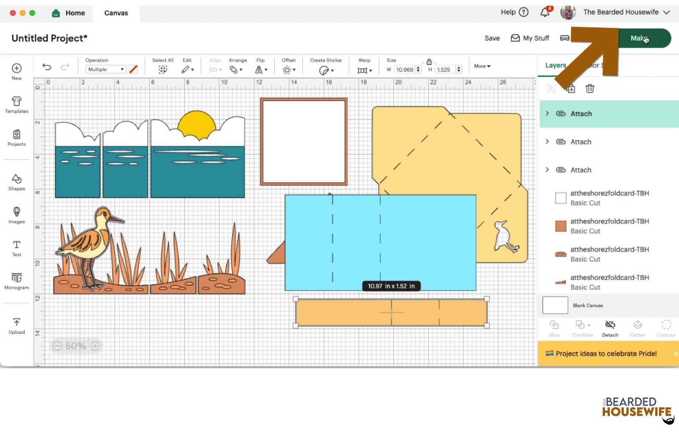Image resolution: width=679 pixels, height=432 pixels.
Task: Click the Blank Canvas thumbnail
Action: click(555, 305)
